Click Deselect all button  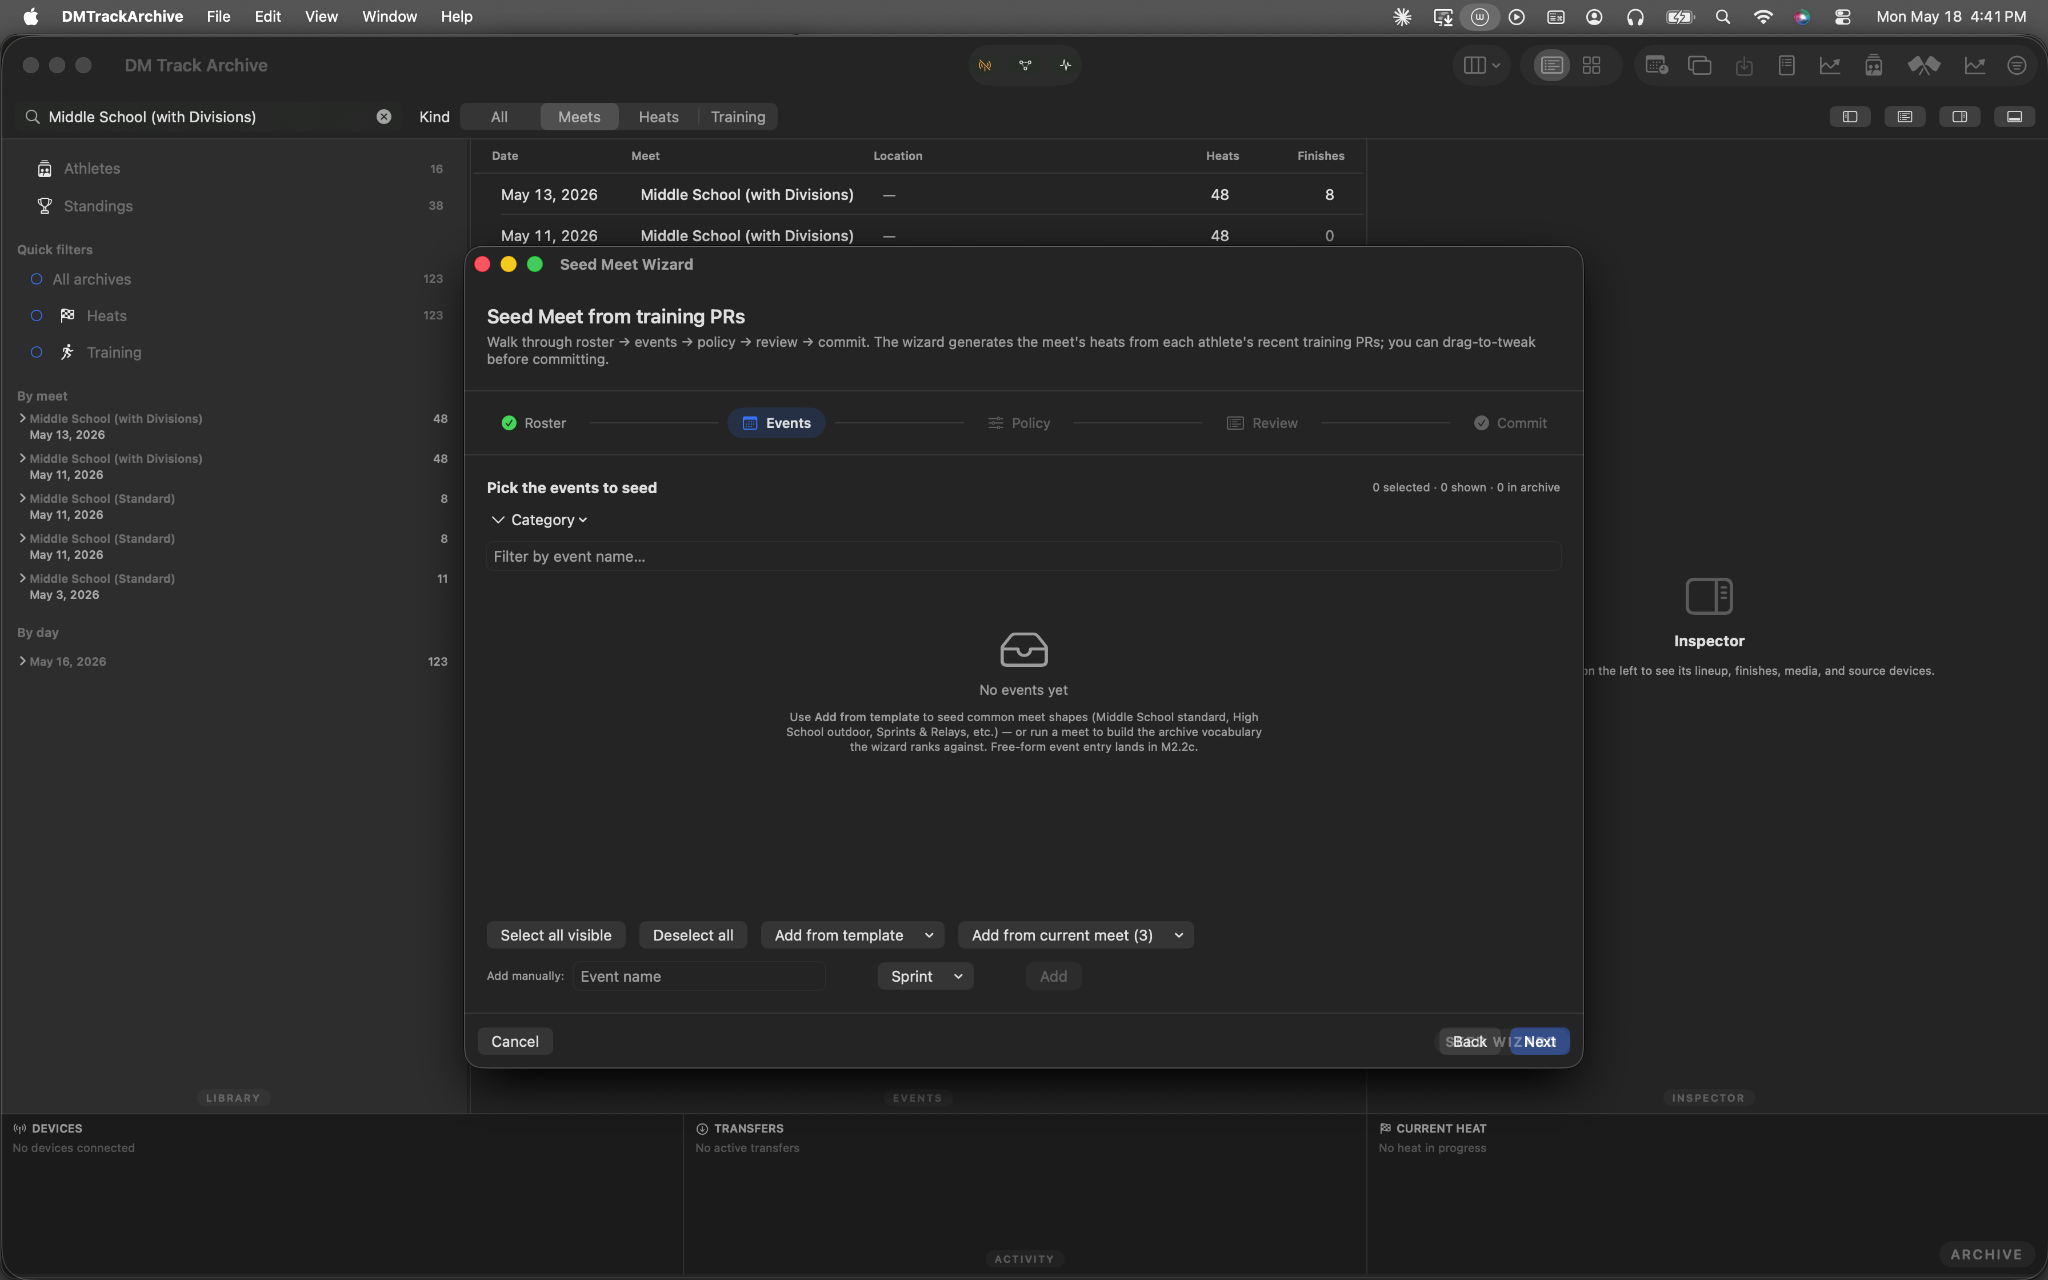[693, 935]
